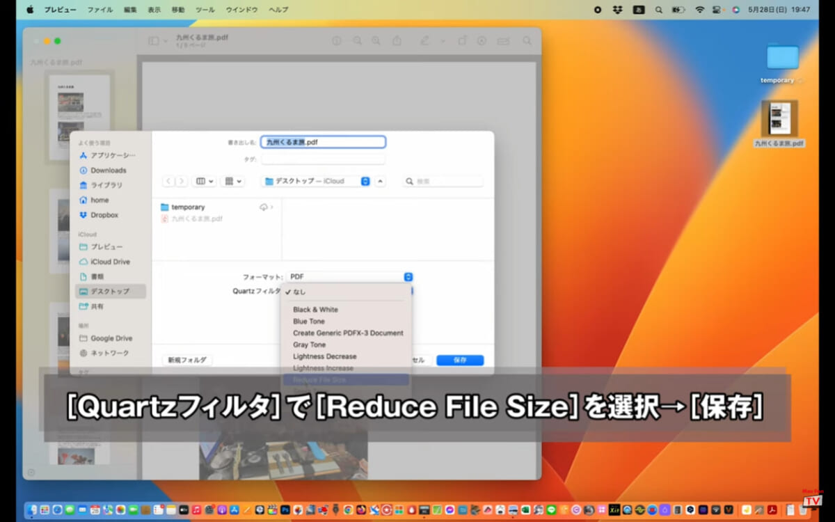Choose Blue Tone Quartz filter
Screen dimensions: 835x522
(346, 322)
